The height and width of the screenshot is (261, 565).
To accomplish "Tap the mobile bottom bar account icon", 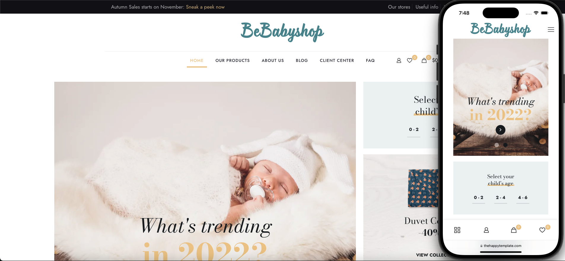I will 486,230.
